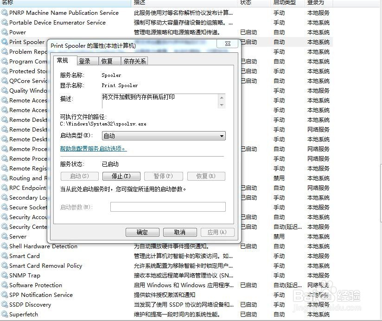Click the description box scroll up arrow
The height and width of the screenshot is (321, 382).
coord(222,98)
